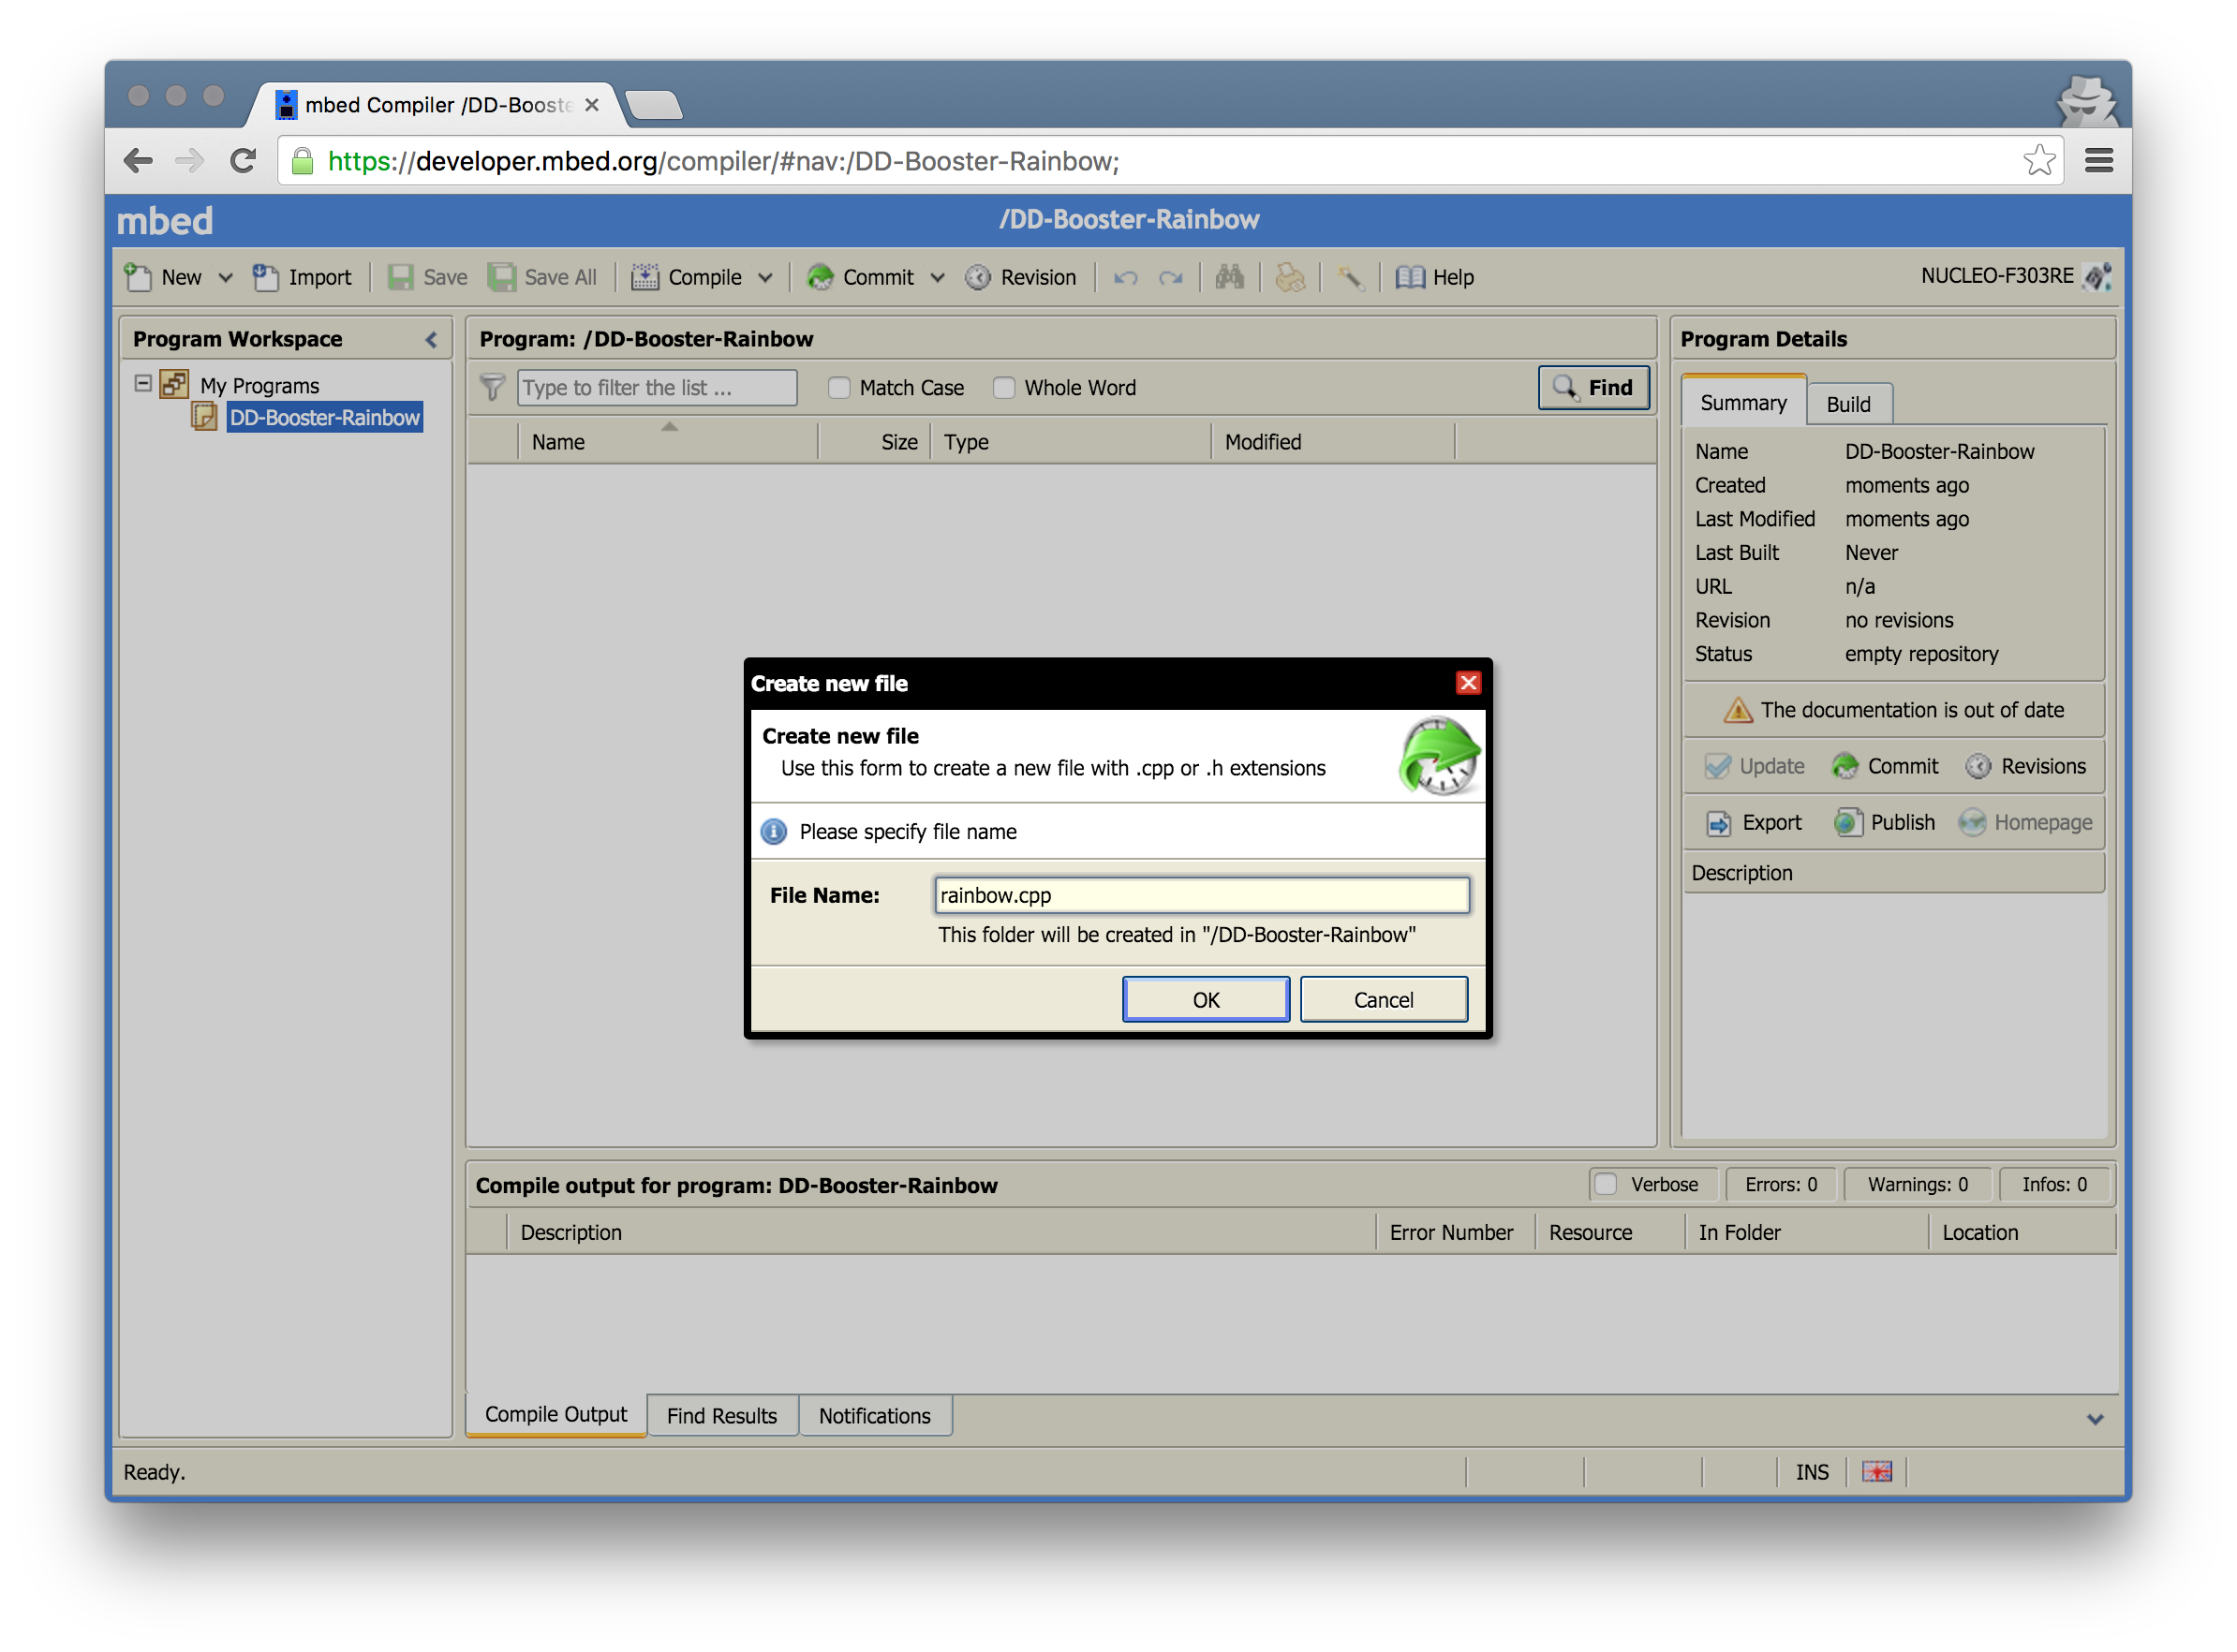
Task: Enable the Match Case checkbox
Action: pyautogui.click(x=839, y=387)
